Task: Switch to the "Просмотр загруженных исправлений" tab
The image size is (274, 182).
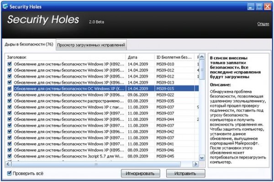Action: click(x=91, y=45)
